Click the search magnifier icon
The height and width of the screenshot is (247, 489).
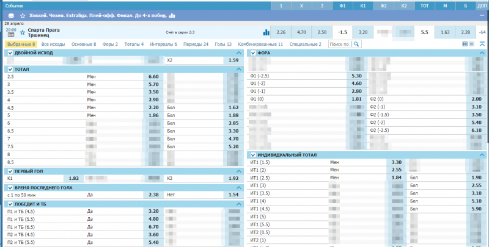[357, 44]
